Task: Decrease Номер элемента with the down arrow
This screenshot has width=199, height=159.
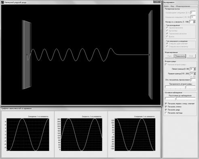Action: pos(194,22)
